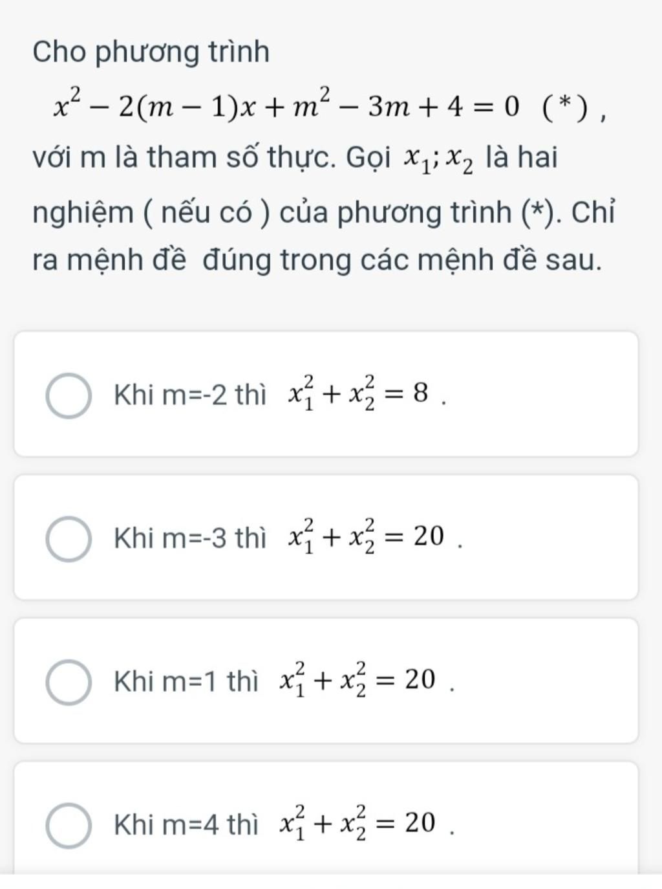
Task: Click the 'Khi m=-3 thì' label text
Action: pyautogui.click(x=189, y=538)
